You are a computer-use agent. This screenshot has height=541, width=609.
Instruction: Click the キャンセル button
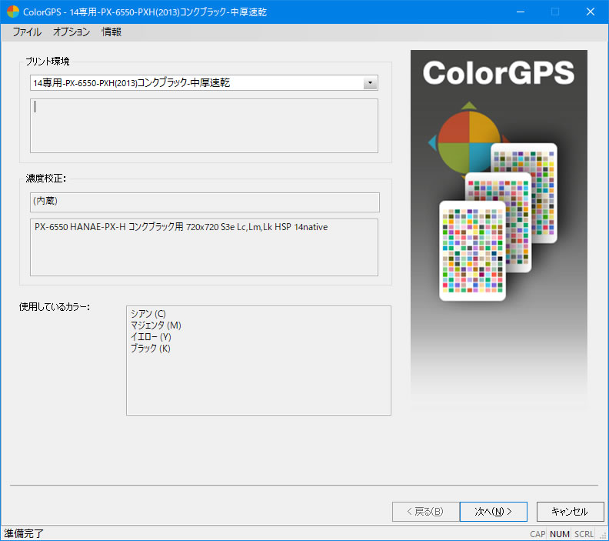(570, 512)
